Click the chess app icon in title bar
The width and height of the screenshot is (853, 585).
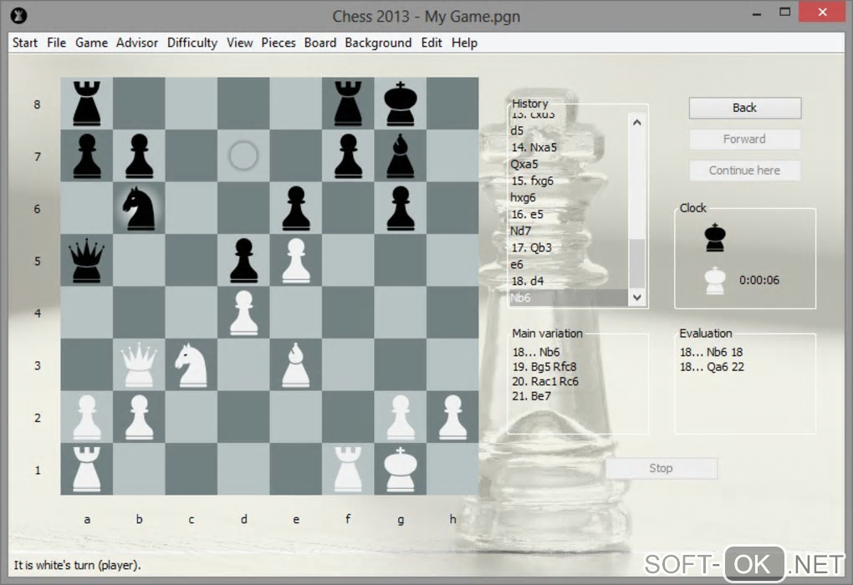[18, 17]
